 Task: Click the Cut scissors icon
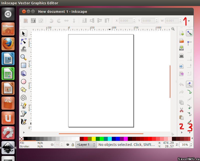[x=181, y=110]
